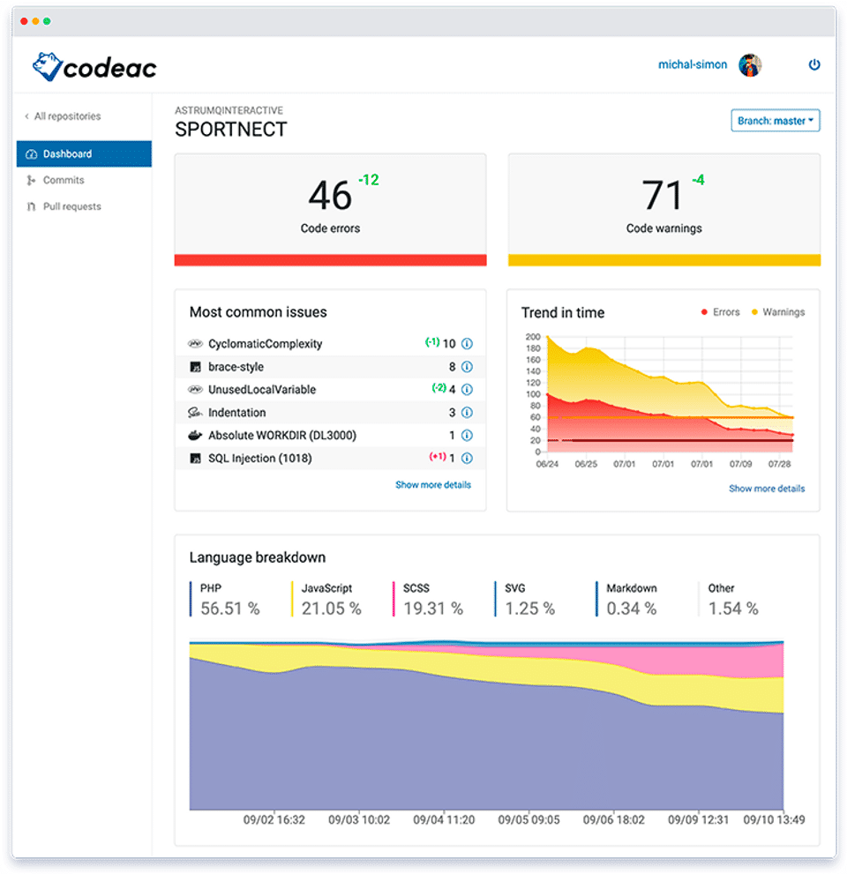Image resolution: width=847 pixels, height=874 pixels.
Task: Show more details under Trend in time
Action: click(x=767, y=489)
